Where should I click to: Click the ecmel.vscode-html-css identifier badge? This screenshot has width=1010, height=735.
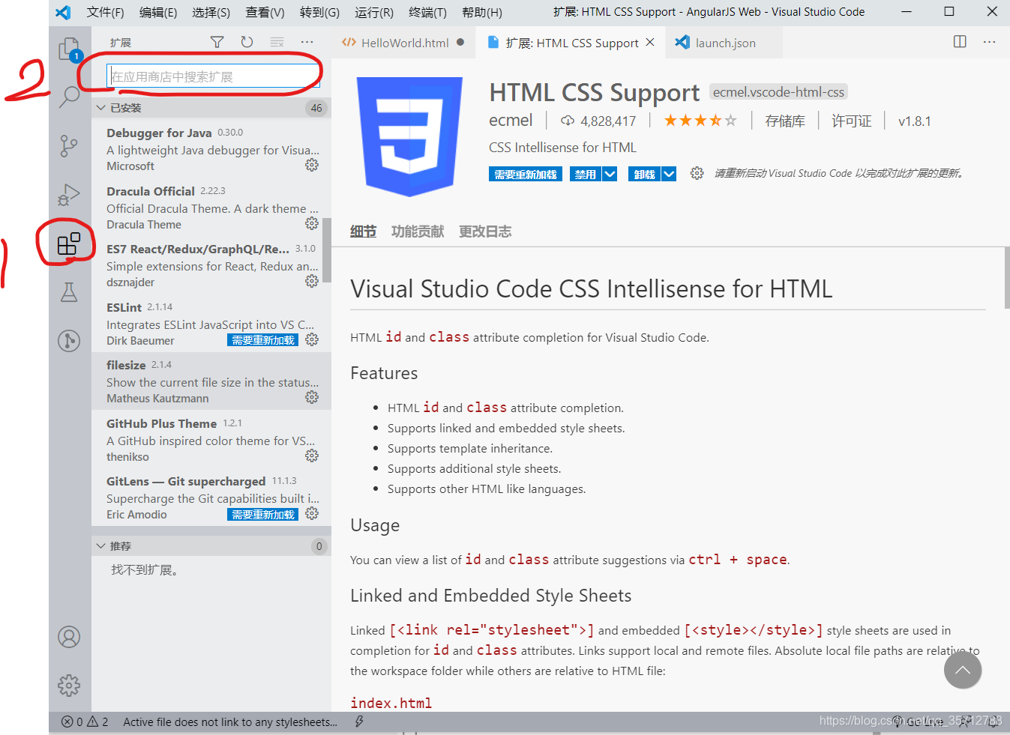778,92
